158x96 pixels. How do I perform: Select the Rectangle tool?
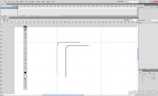click(25, 48)
